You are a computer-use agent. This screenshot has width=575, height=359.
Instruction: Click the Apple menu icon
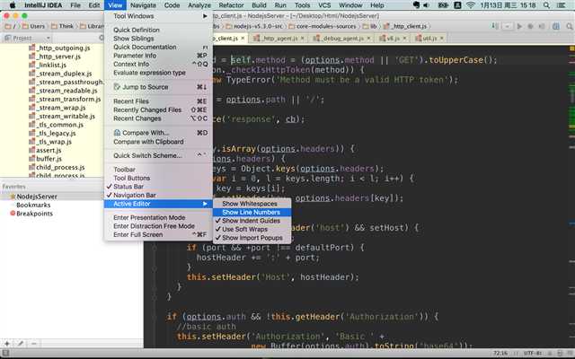tap(12, 5)
